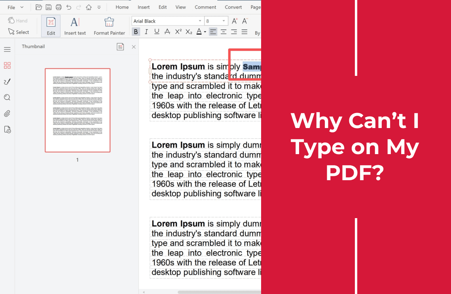Open the document history sidebar icon
The image size is (451, 294).
tap(7, 130)
